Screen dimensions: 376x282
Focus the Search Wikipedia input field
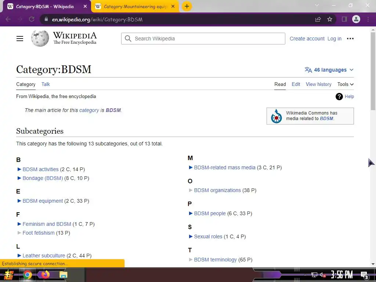[203, 39]
